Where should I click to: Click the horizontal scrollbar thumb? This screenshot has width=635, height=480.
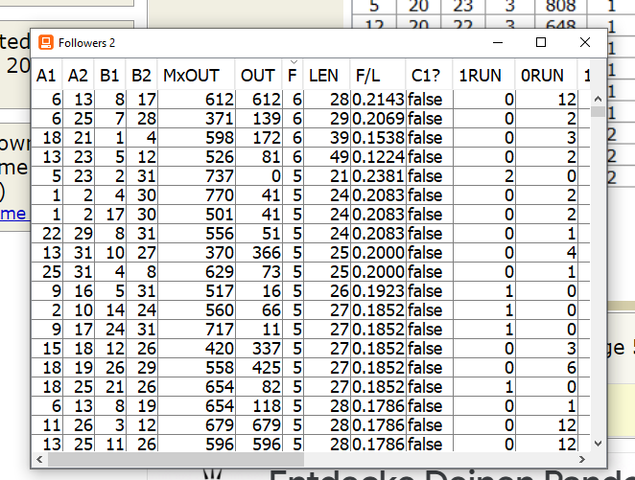176,459
